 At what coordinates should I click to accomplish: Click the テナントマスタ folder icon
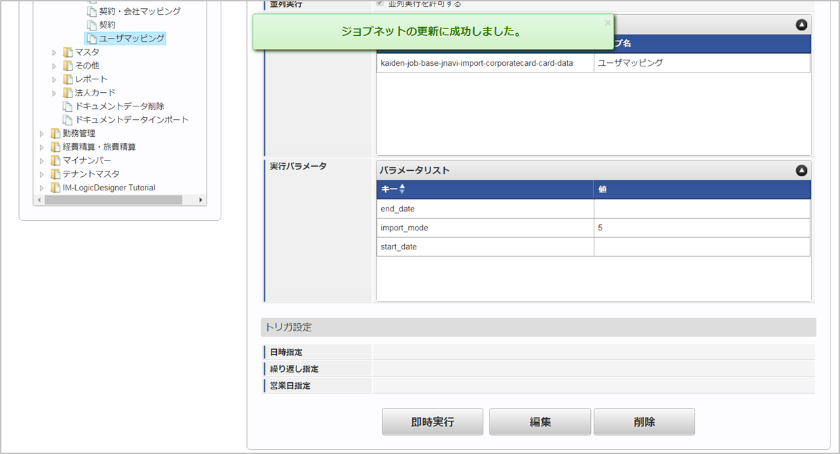[x=56, y=174]
